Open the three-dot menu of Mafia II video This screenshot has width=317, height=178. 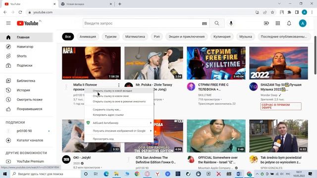(119, 85)
